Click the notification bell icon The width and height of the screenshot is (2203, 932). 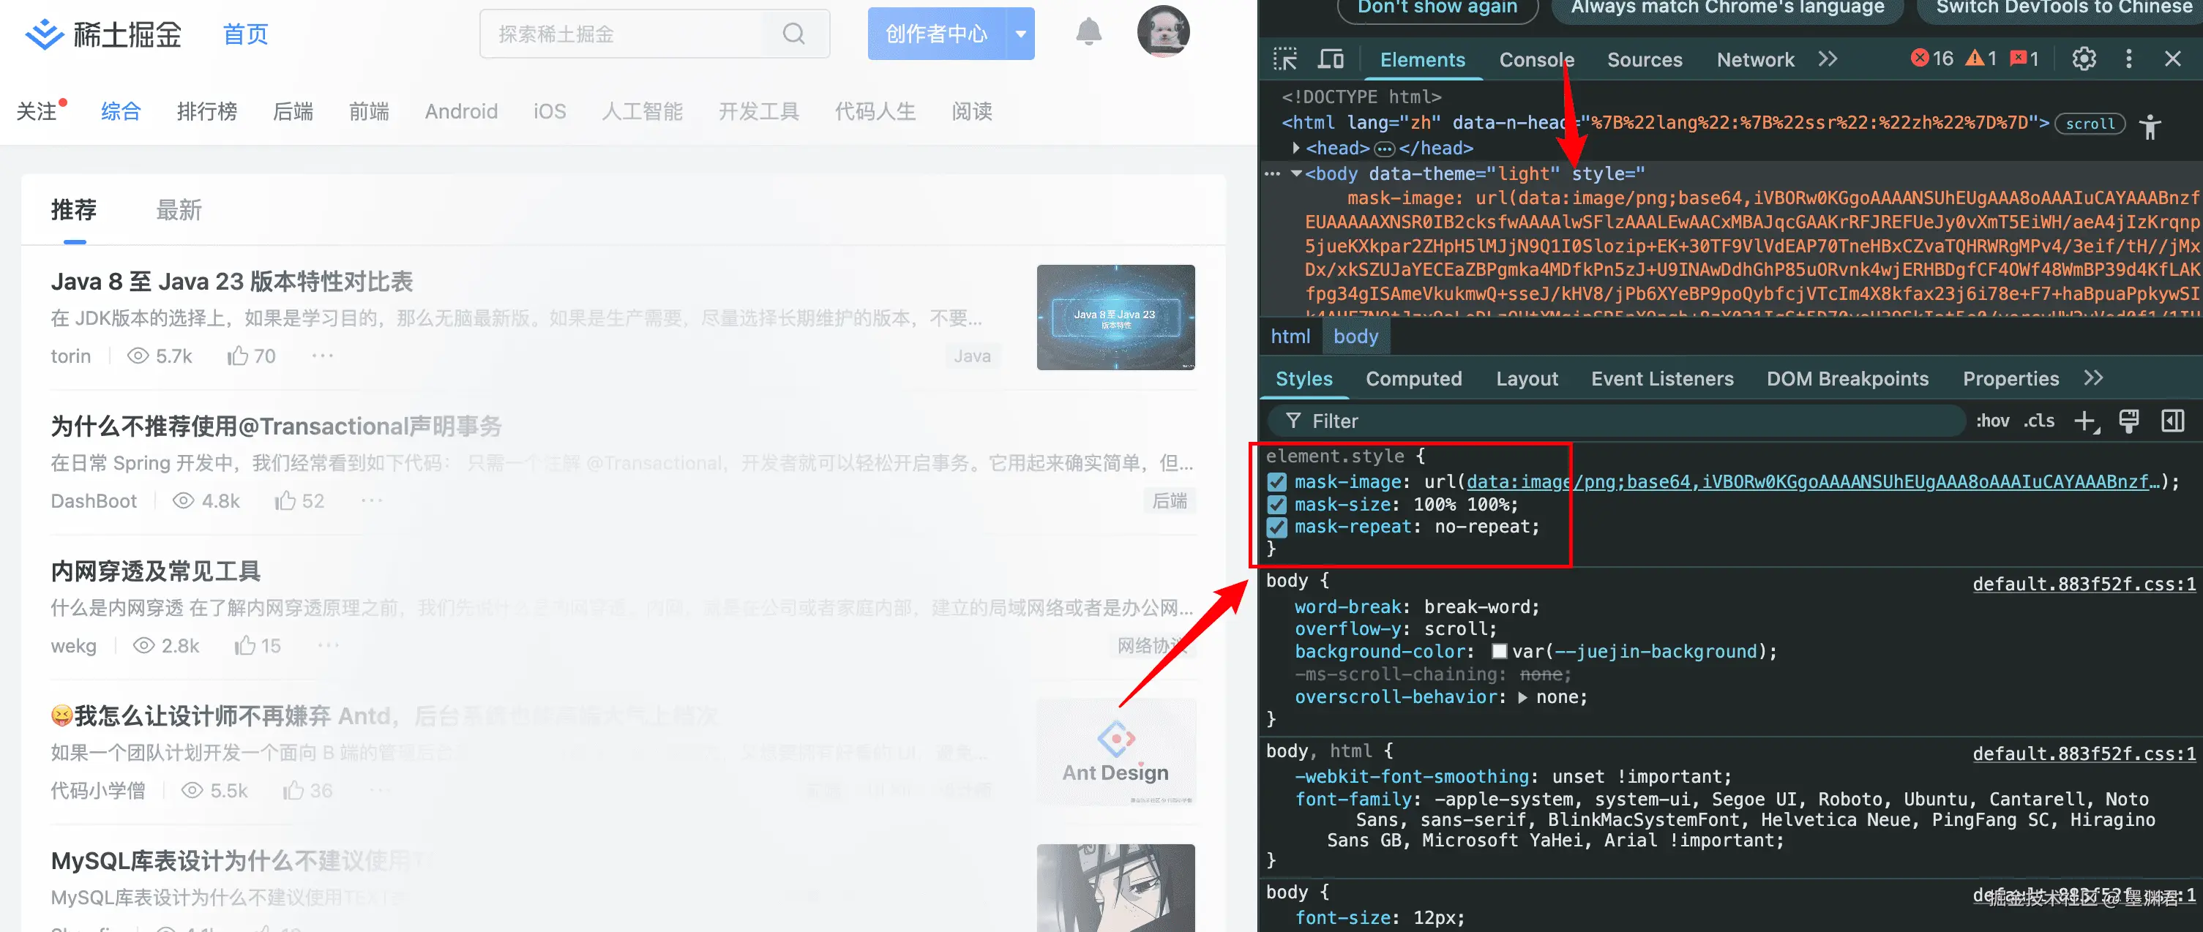(1088, 32)
